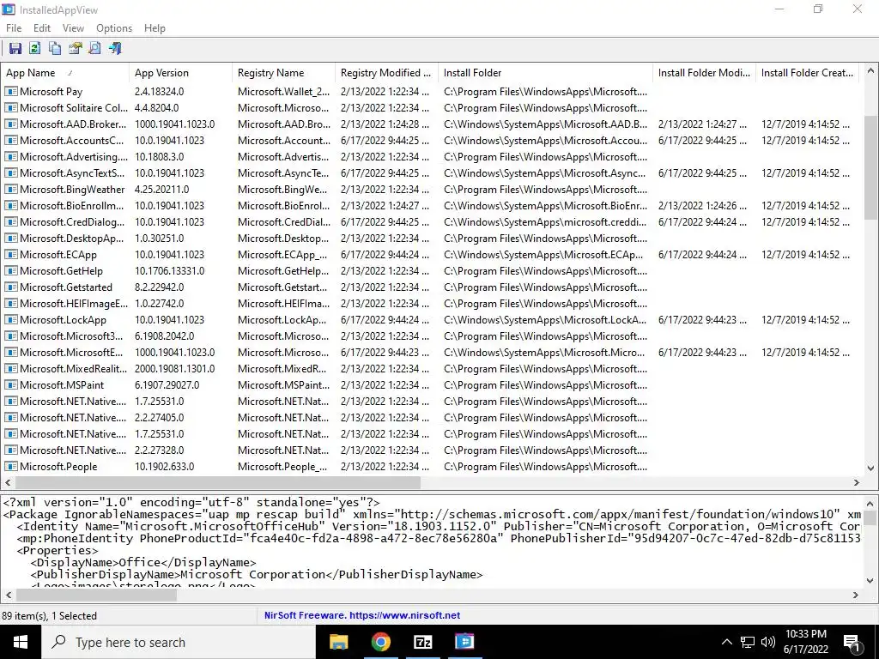Select the Microsoft.ECApp row

[431, 254]
